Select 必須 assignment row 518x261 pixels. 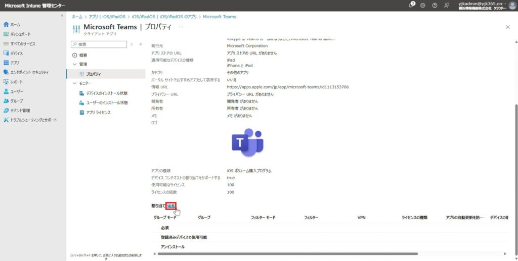pyautogui.click(x=330, y=228)
